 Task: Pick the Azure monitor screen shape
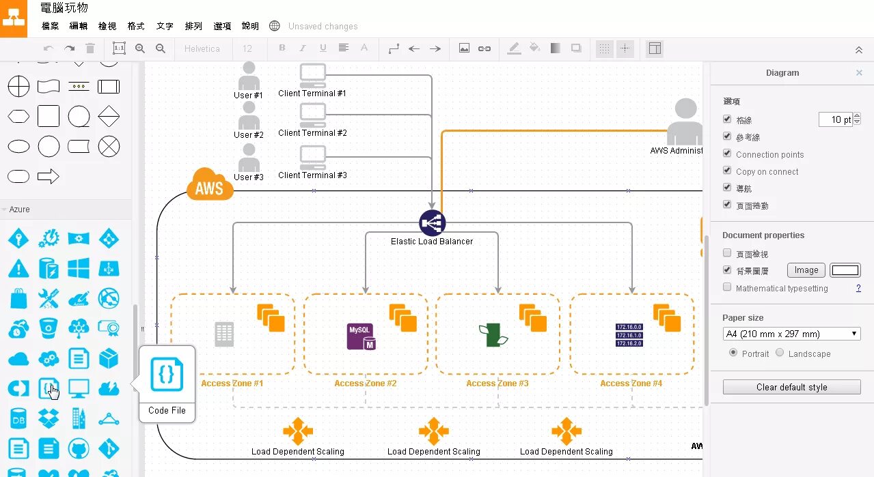click(x=79, y=388)
